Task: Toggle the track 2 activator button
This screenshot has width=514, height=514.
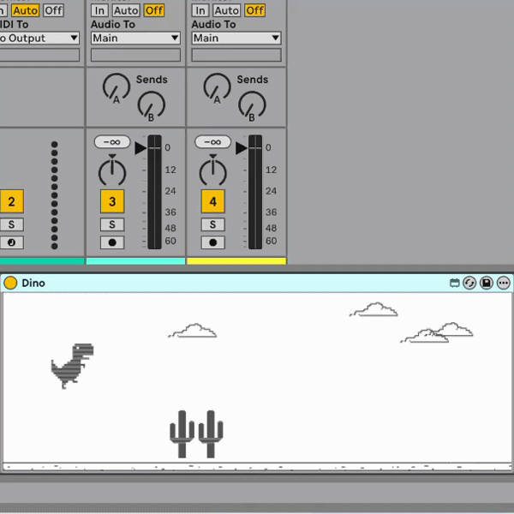Action: [x=12, y=202]
